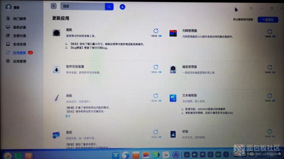Retry the update for 邮箱
Image resolution: width=284 pixels, height=159 pixels.
coord(270,131)
